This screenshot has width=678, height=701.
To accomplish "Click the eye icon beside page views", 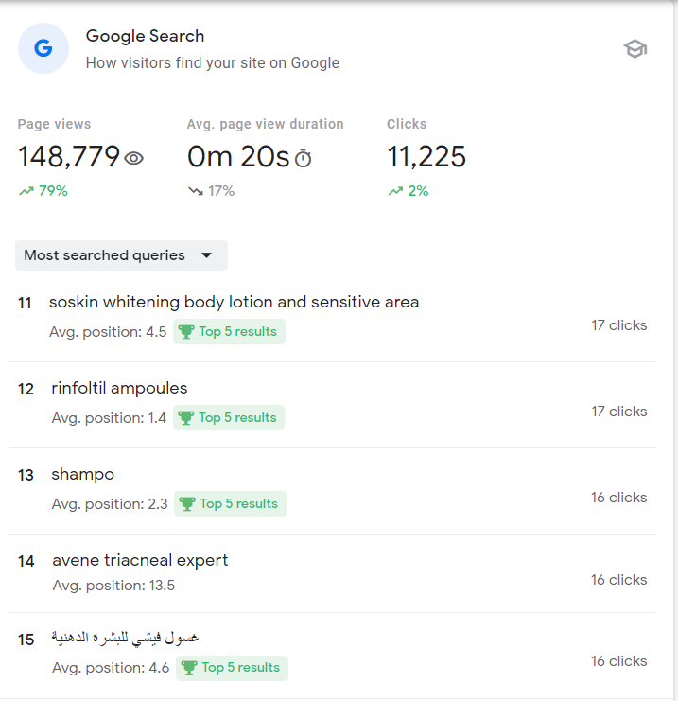I will pyautogui.click(x=134, y=158).
